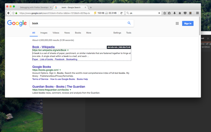Click the magnifier in the browser search box
This screenshot has height=132, width=211.
[128, 13]
